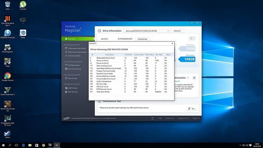The width and height of the screenshot is (263, 148).
Task: Click the Worst Value column header
Action: [149, 55]
